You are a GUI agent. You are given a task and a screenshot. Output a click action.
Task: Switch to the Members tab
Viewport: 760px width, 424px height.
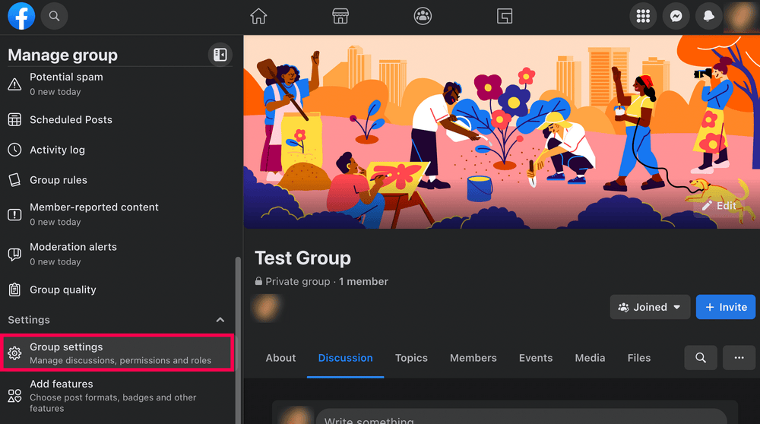(x=473, y=358)
